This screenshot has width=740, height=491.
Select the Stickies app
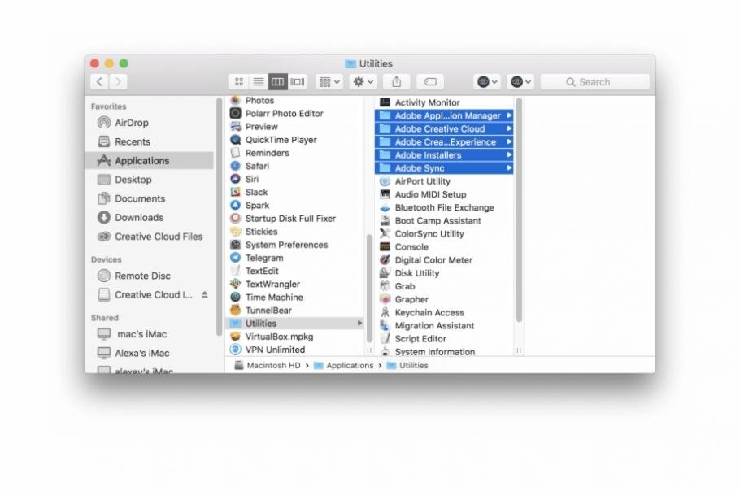[296, 232]
